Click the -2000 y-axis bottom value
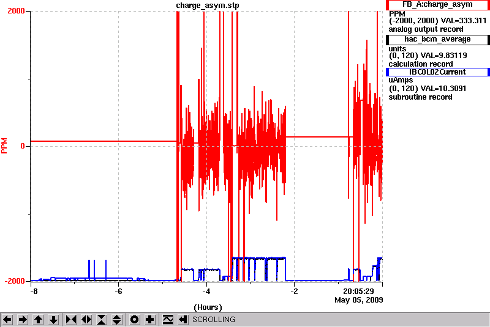 pyautogui.click(x=15, y=281)
